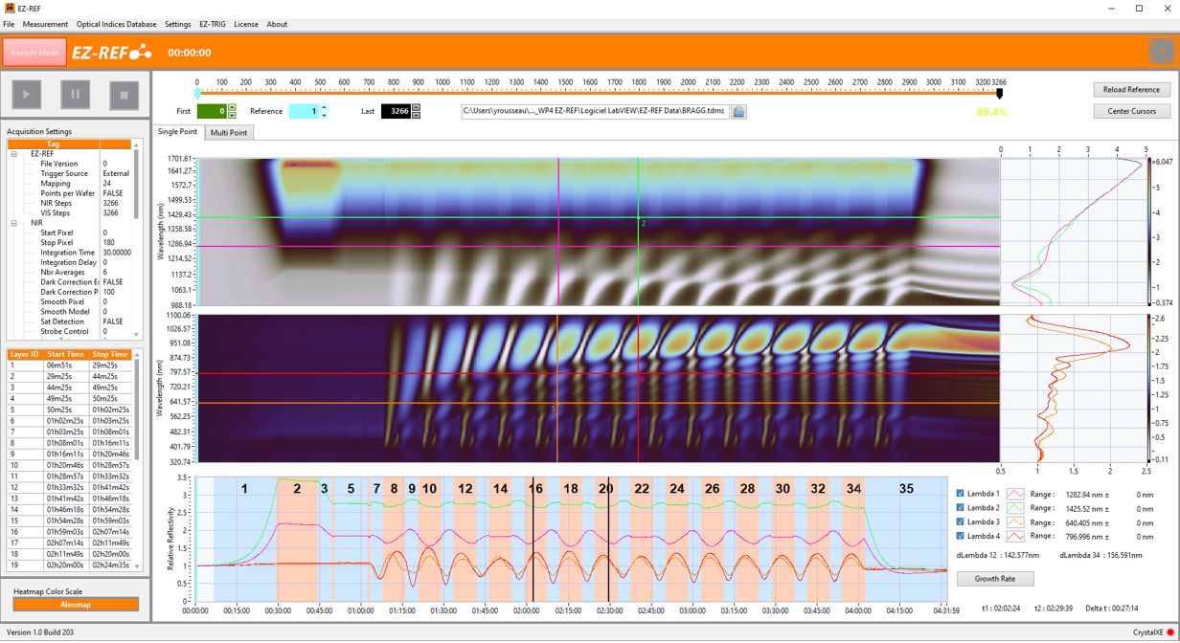The image size is (1180, 643).
Task: Collapse the NIR tree node
Action: click(x=14, y=223)
